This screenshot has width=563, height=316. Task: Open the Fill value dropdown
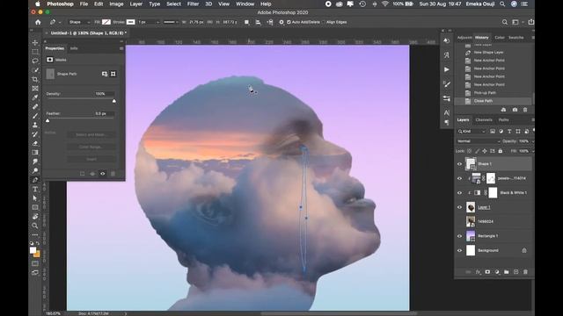(532, 151)
